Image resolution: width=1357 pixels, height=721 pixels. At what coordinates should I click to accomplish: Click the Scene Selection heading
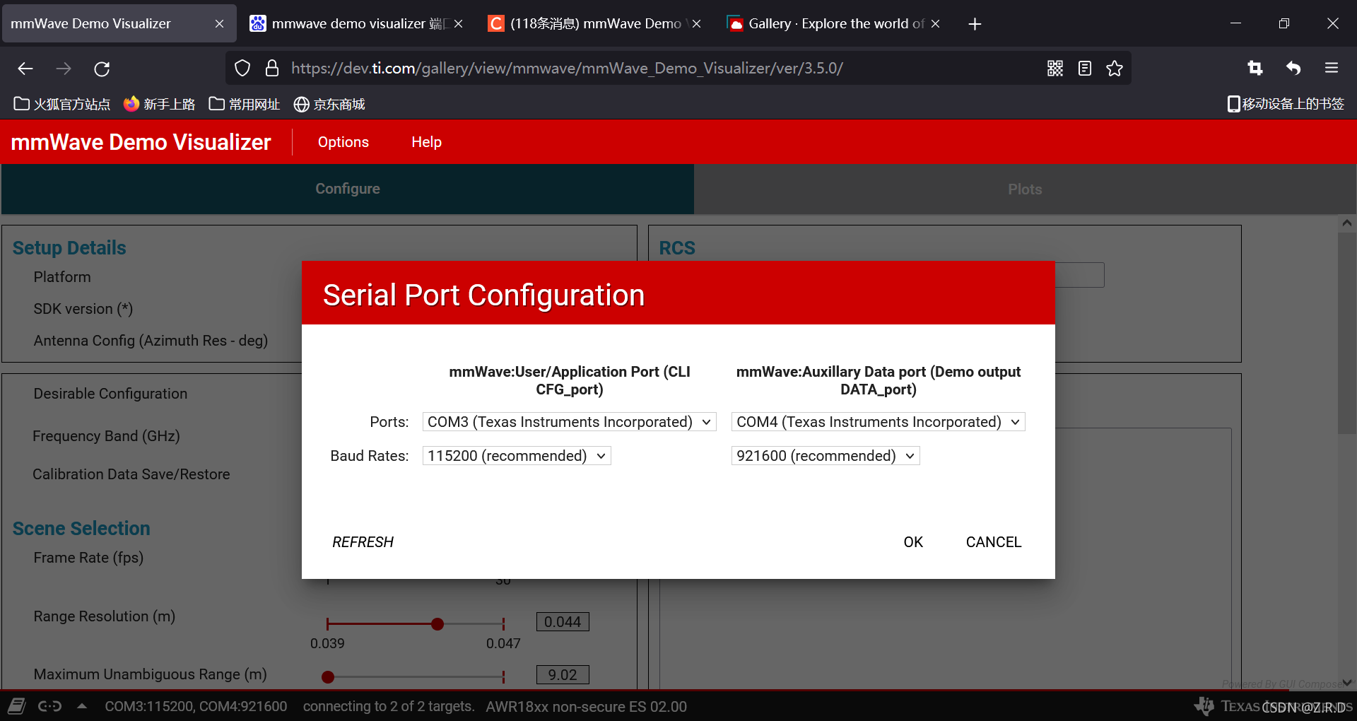tap(81, 529)
